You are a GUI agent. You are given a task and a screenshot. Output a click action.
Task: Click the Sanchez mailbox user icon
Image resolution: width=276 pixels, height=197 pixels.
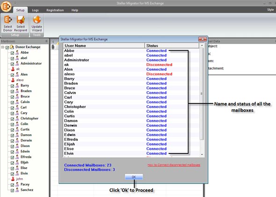(x=17, y=190)
